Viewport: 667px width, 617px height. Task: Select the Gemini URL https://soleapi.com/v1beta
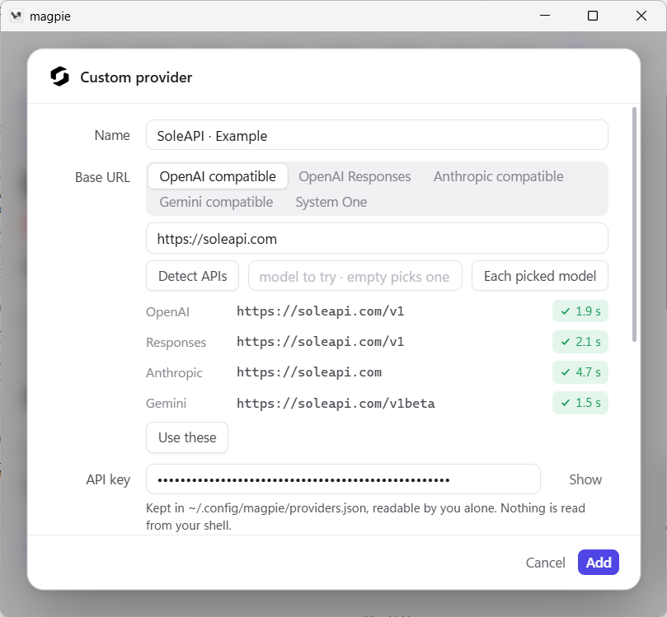coord(336,404)
